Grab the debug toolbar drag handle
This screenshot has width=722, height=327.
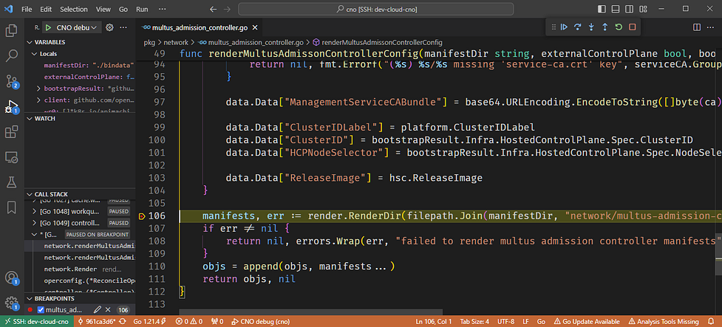553,27
